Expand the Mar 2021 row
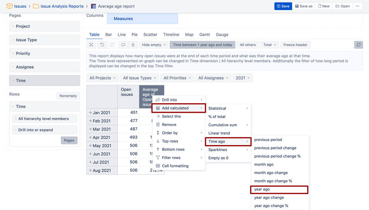The image size is (369, 210). coord(90,129)
